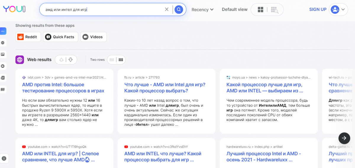This screenshot has width=355, height=168.
Task: Open YouTube 'Слепое сравнение' video result
Action: tap(61, 157)
